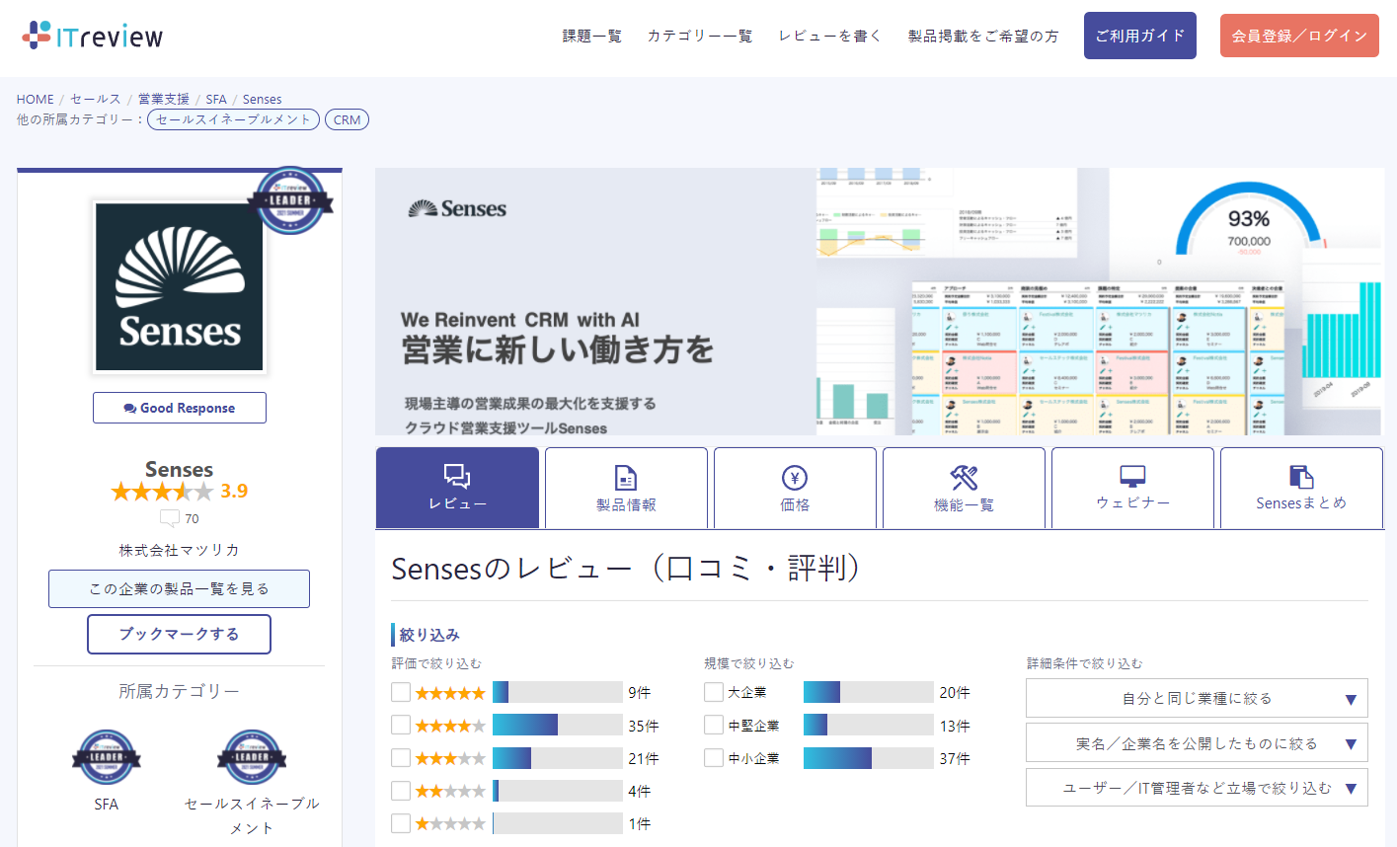Click the Senses hero banner image
Screen dimensions: 1397x847
(x=879, y=301)
